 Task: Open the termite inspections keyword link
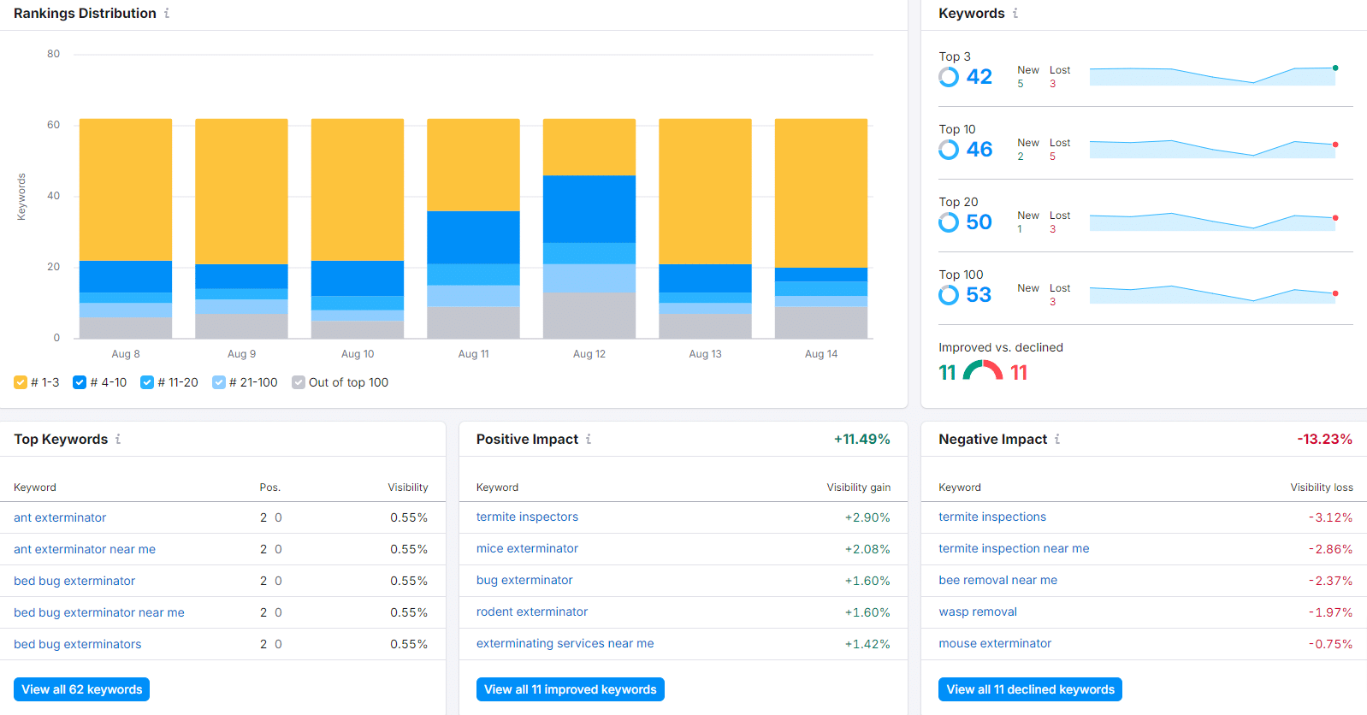click(992, 517)
